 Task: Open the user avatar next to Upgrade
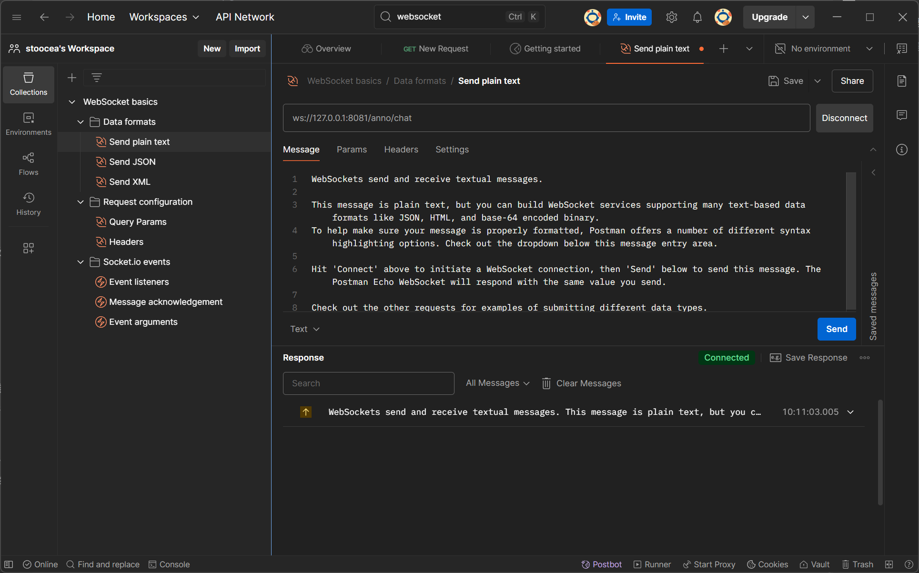723,17
